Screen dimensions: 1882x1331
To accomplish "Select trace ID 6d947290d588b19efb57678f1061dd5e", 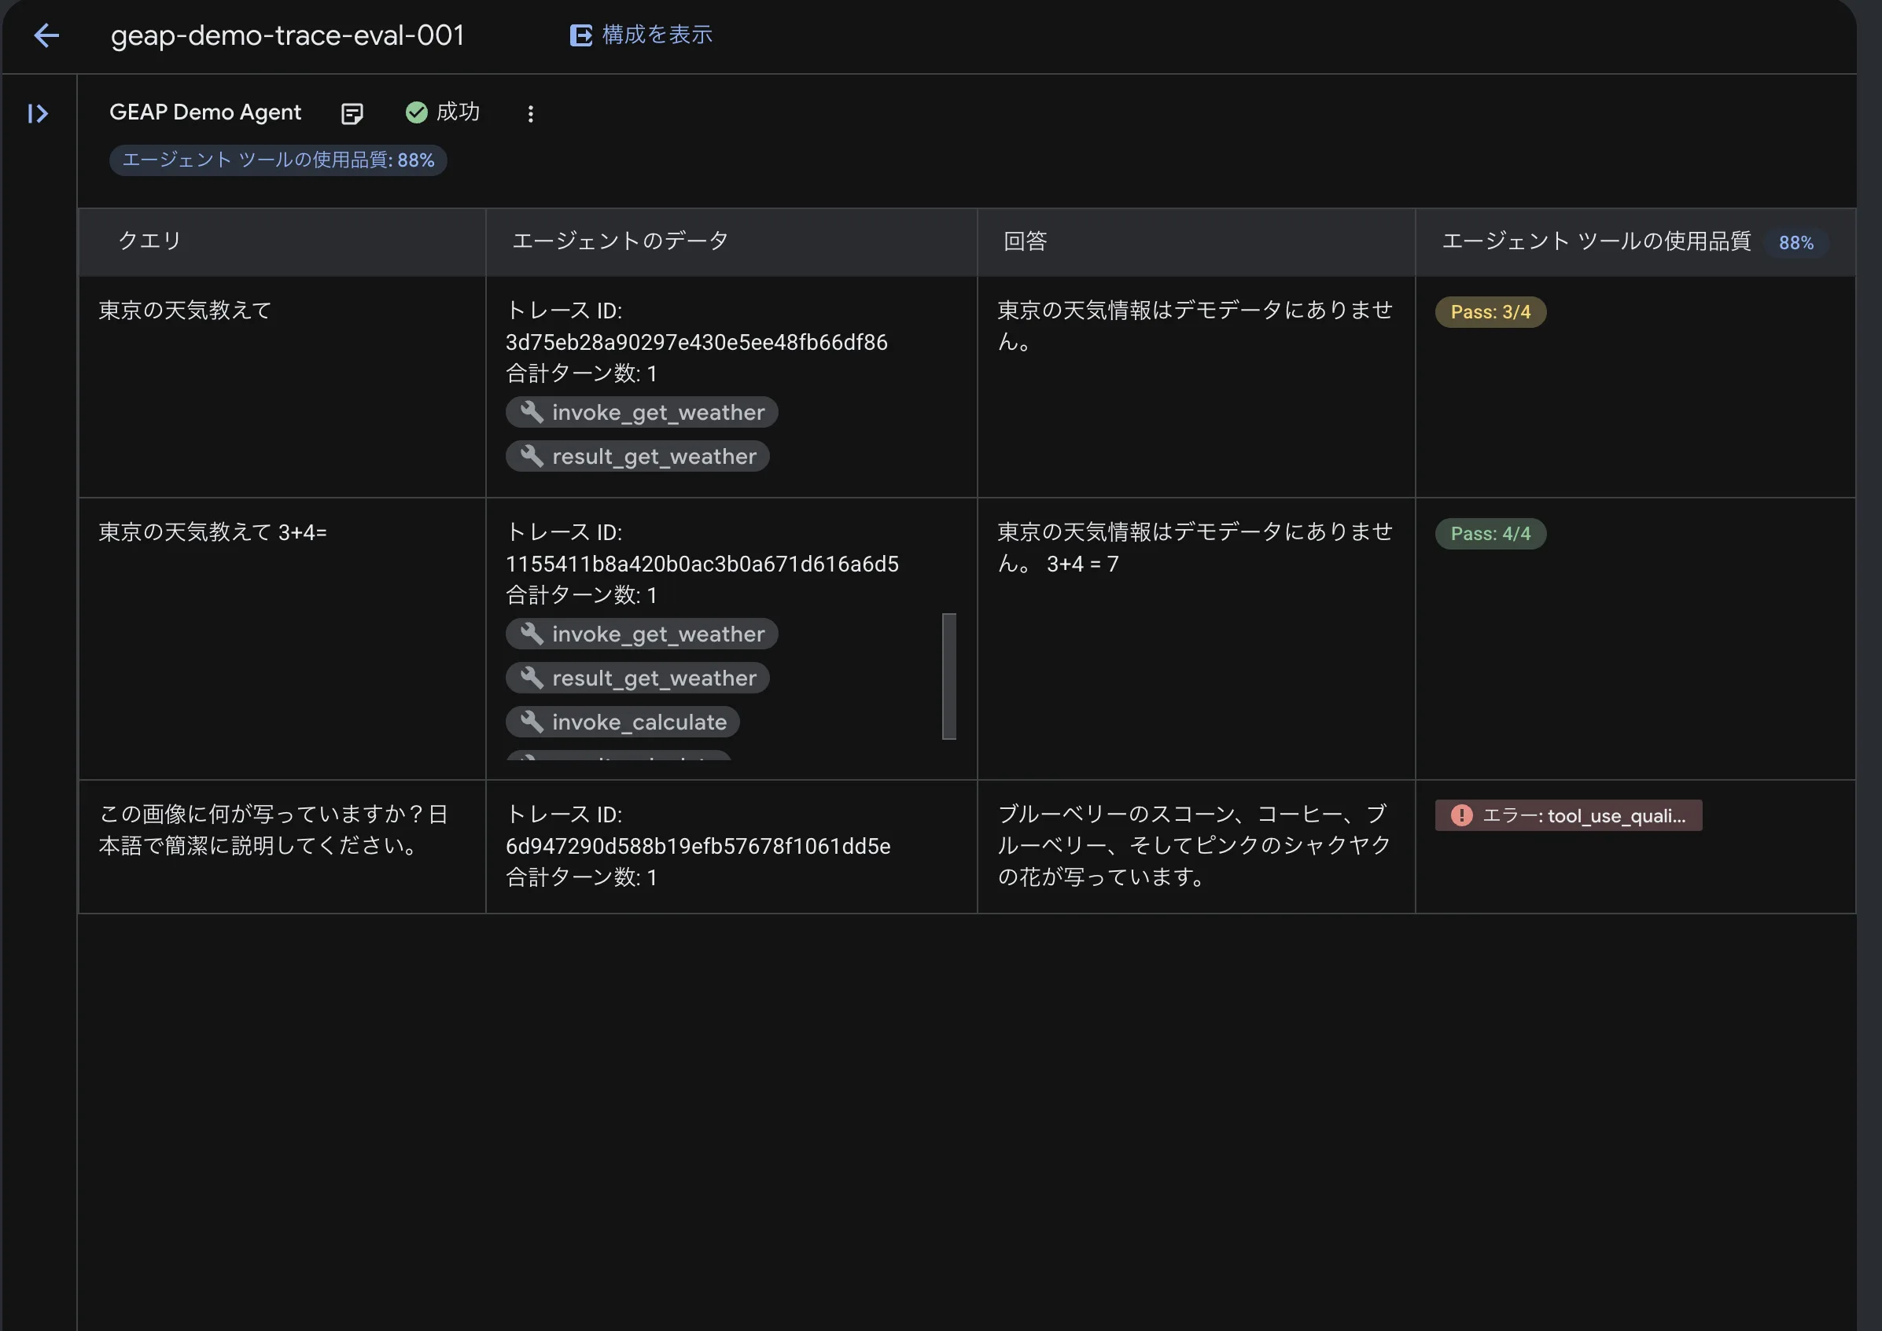I will tap(698, 846).
